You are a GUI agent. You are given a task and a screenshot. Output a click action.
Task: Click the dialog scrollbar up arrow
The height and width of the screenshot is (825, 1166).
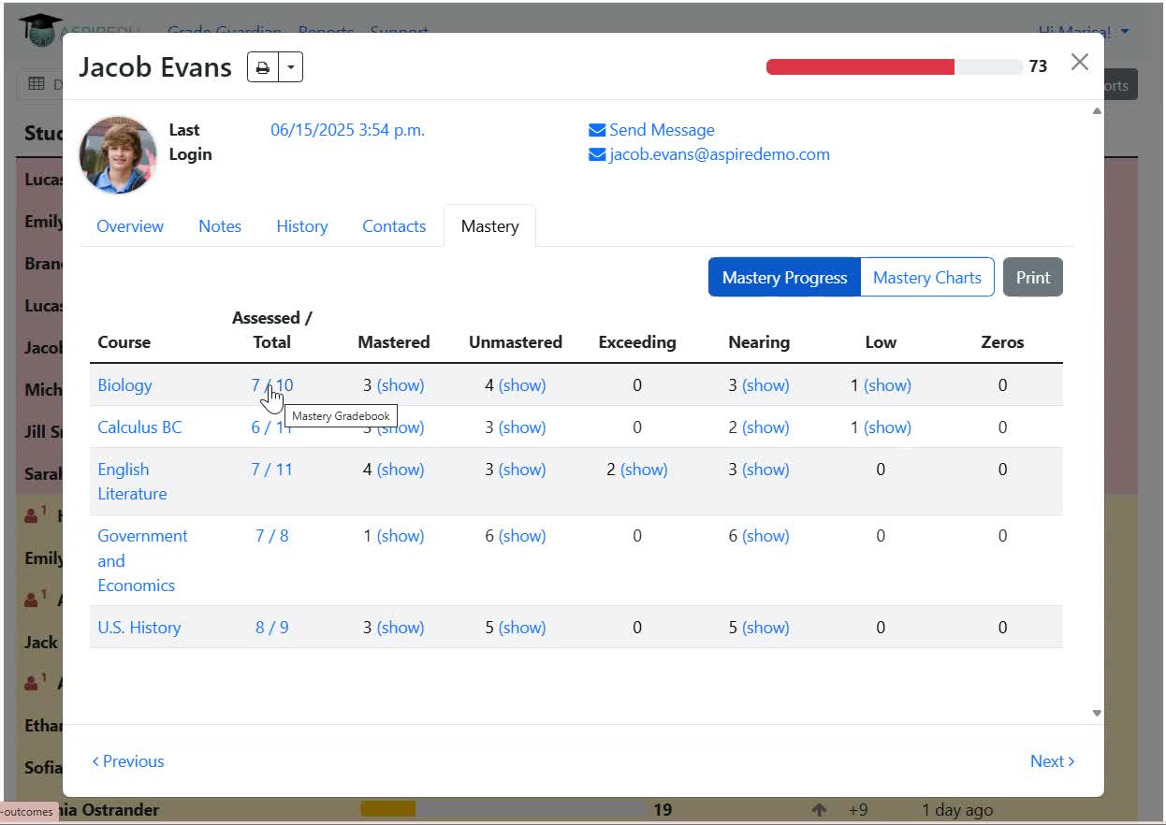point(1097,110)
